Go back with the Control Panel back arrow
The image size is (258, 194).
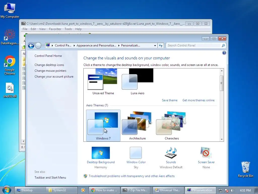click(x=31, y=45)
